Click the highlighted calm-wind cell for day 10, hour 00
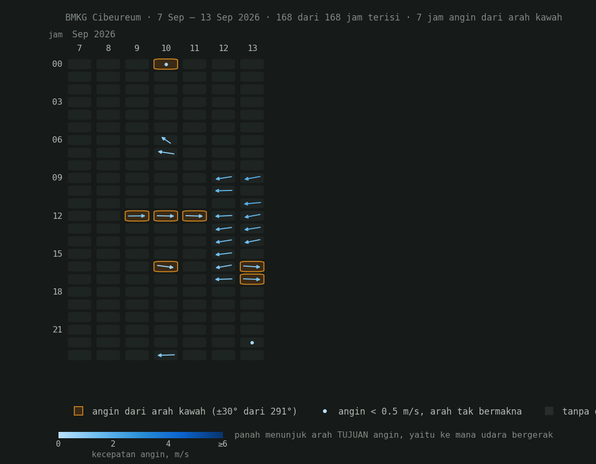596x464 pixels. click(x=165, y=64)
